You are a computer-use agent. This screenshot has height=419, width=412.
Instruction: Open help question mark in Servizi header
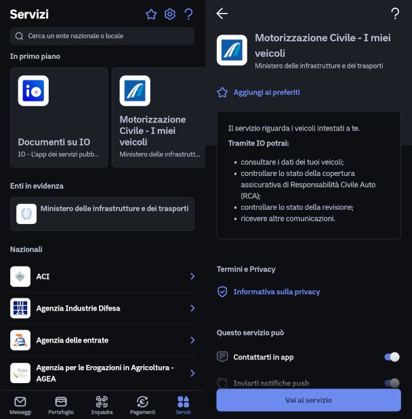(188, 14)
